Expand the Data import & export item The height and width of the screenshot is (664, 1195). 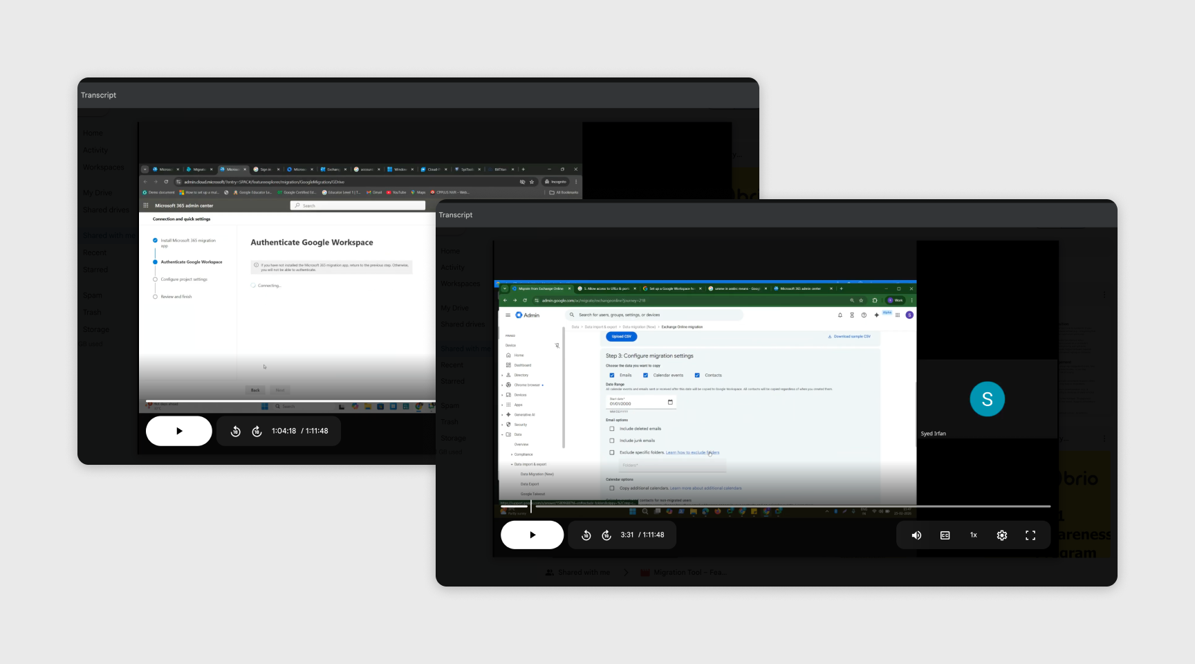[529, 465]
